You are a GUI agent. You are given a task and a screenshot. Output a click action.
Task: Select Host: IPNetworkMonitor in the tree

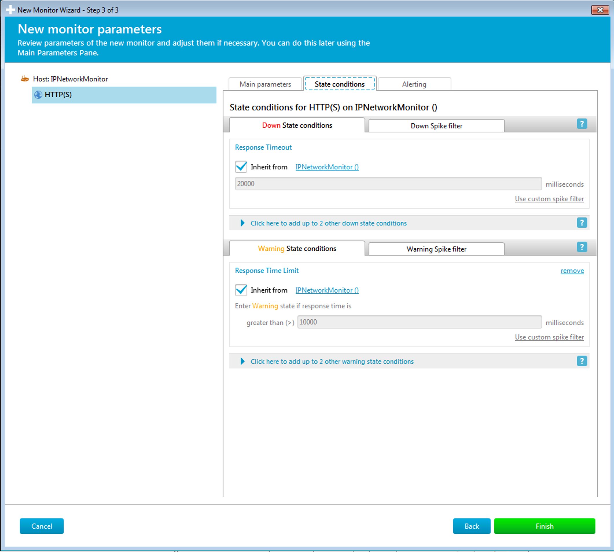(x=70, y=79)
